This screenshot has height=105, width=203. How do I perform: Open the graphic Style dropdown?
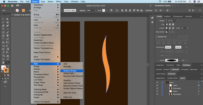(x=106, y=10)
